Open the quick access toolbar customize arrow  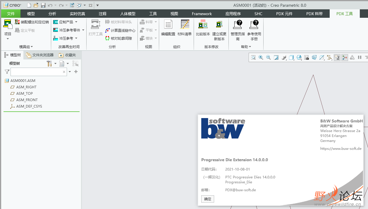coord(97,5)
